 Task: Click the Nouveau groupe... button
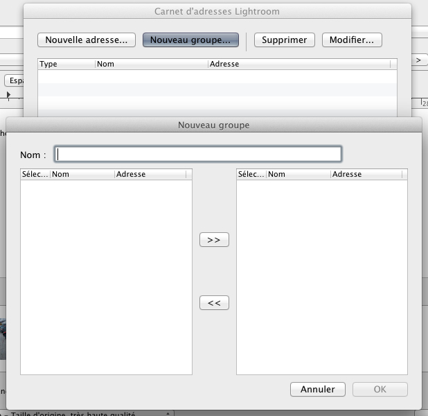190,40
